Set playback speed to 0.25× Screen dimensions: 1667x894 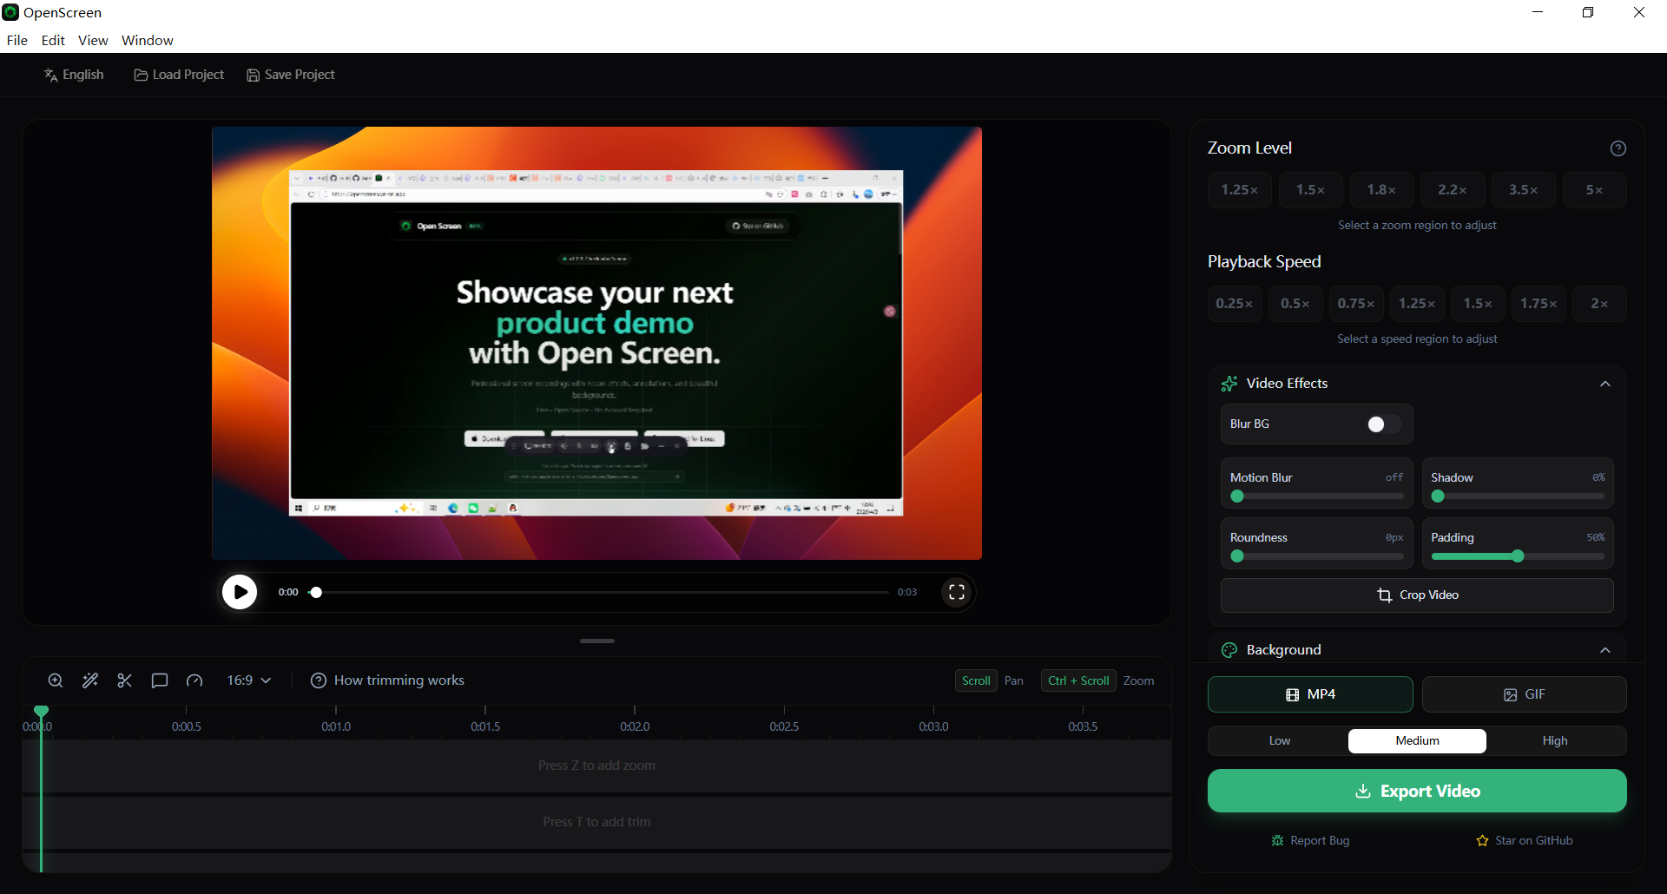(x=1235, y=304)
